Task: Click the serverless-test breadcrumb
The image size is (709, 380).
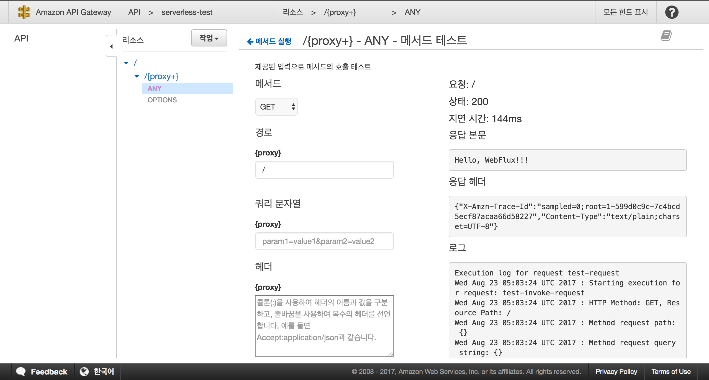Action: coord(187,12)
